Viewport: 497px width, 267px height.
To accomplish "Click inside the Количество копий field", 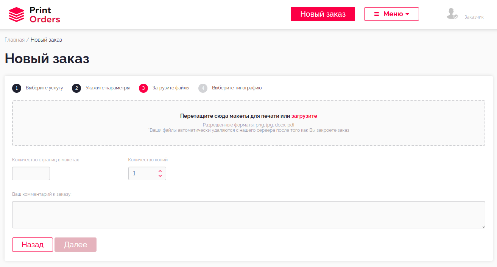I will click(142, 173).
